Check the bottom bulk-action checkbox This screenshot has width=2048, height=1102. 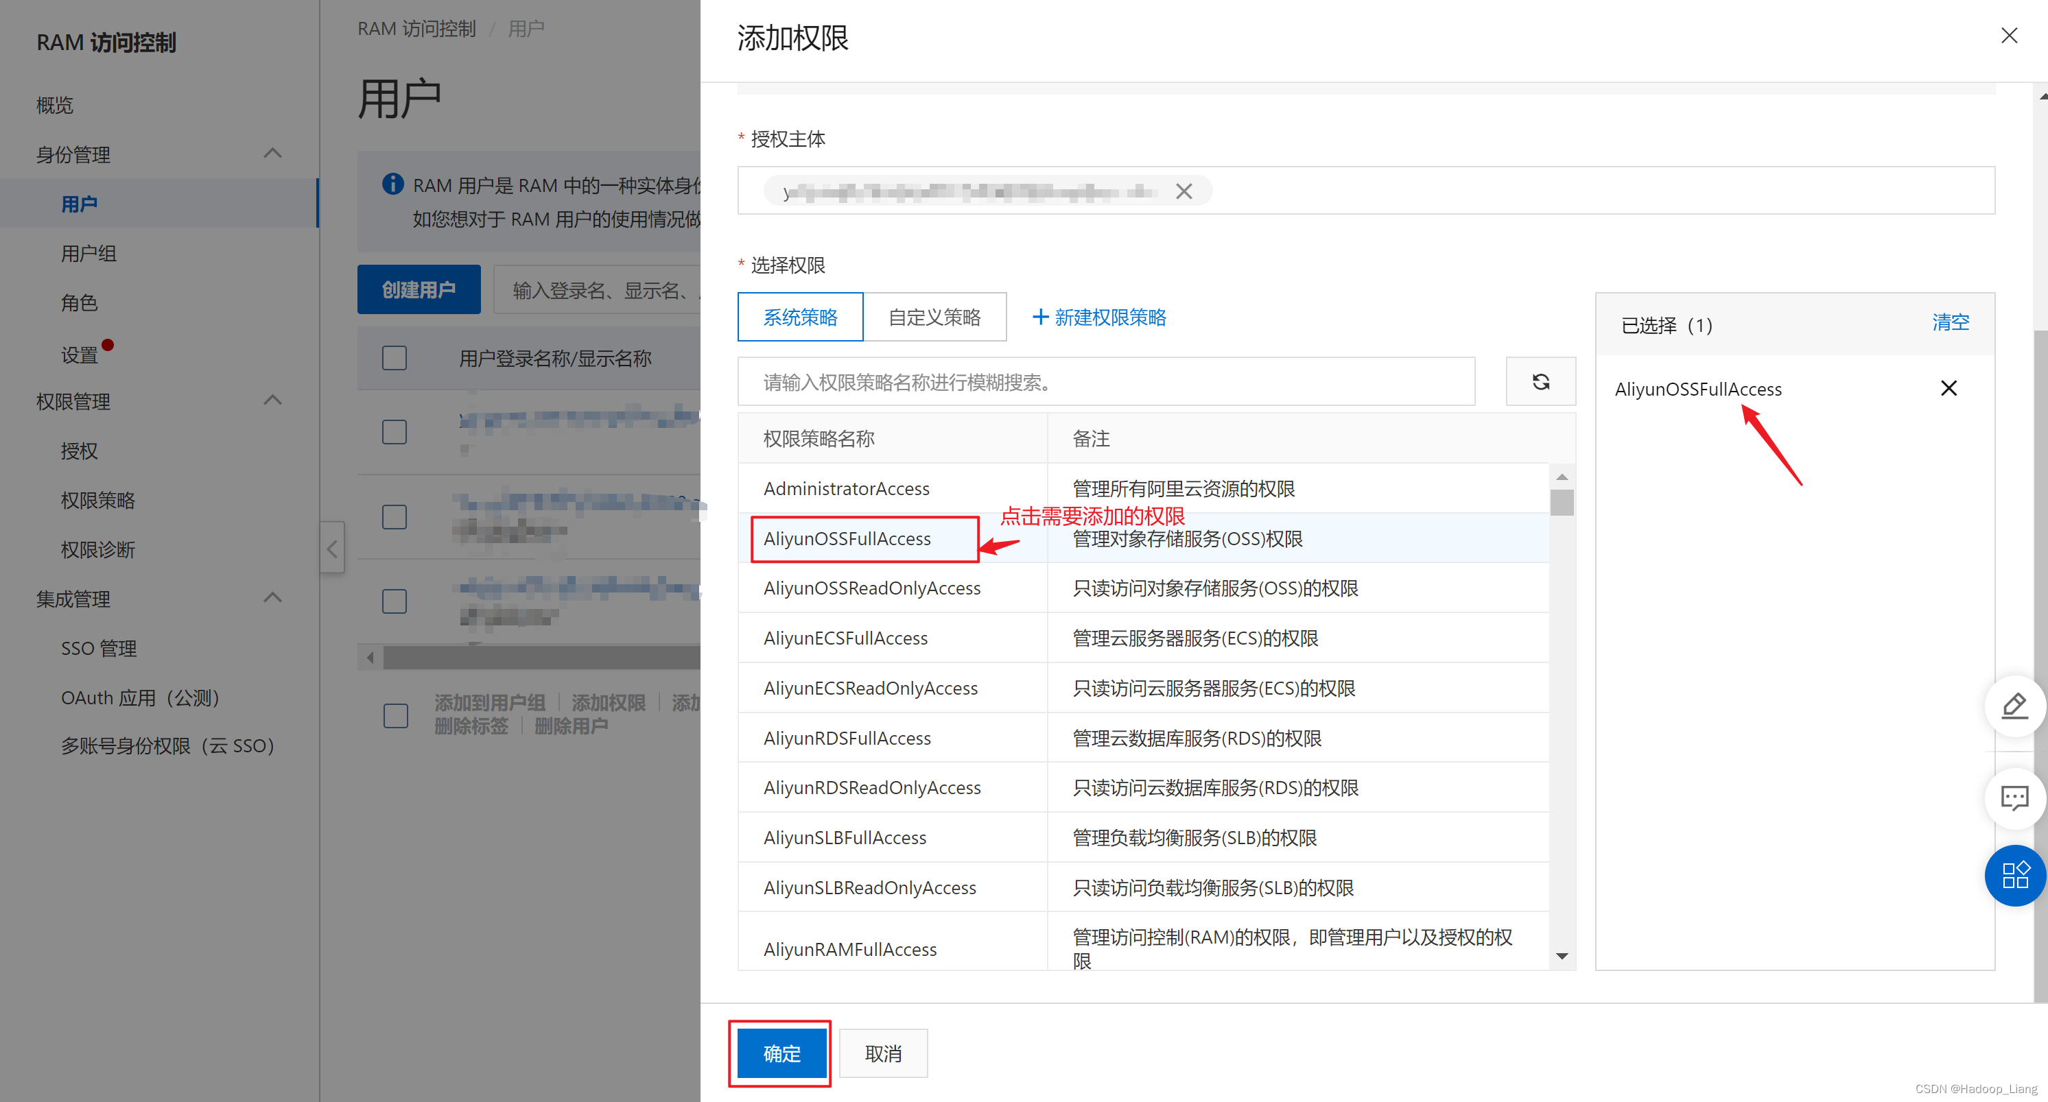(x=396, y=715)
